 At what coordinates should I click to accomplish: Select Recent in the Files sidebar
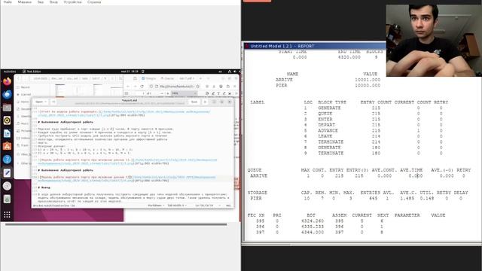(25, 87)
